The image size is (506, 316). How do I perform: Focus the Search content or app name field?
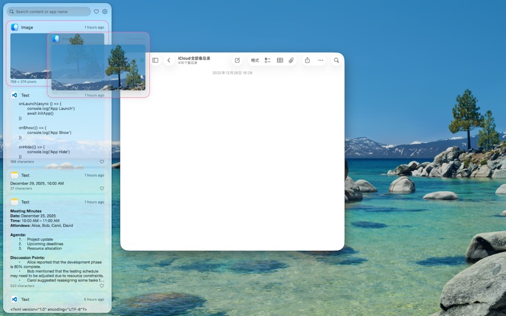pyautogui.click(x=49, y=11)
